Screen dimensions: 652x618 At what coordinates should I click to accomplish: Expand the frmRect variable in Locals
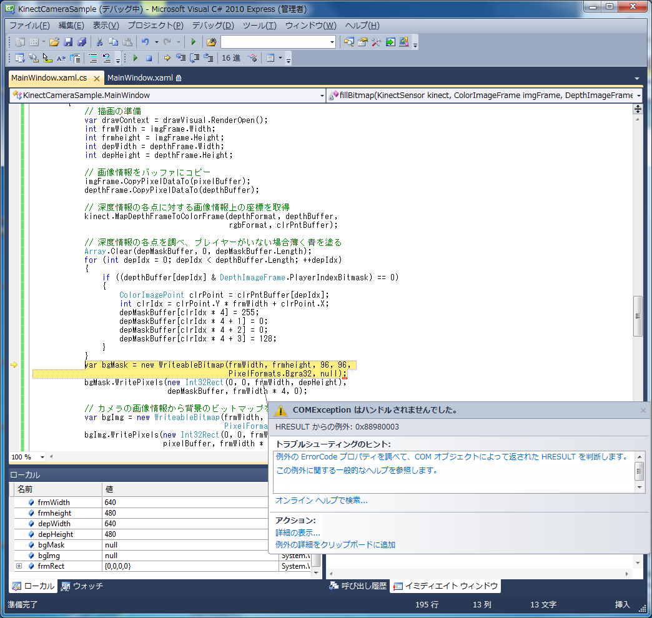point(19,566)
